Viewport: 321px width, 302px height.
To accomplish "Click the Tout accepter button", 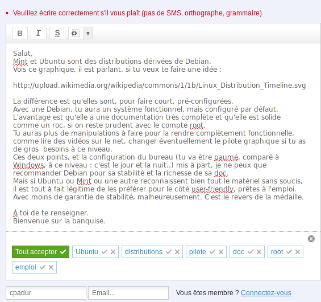I will (x=40, y=252).
